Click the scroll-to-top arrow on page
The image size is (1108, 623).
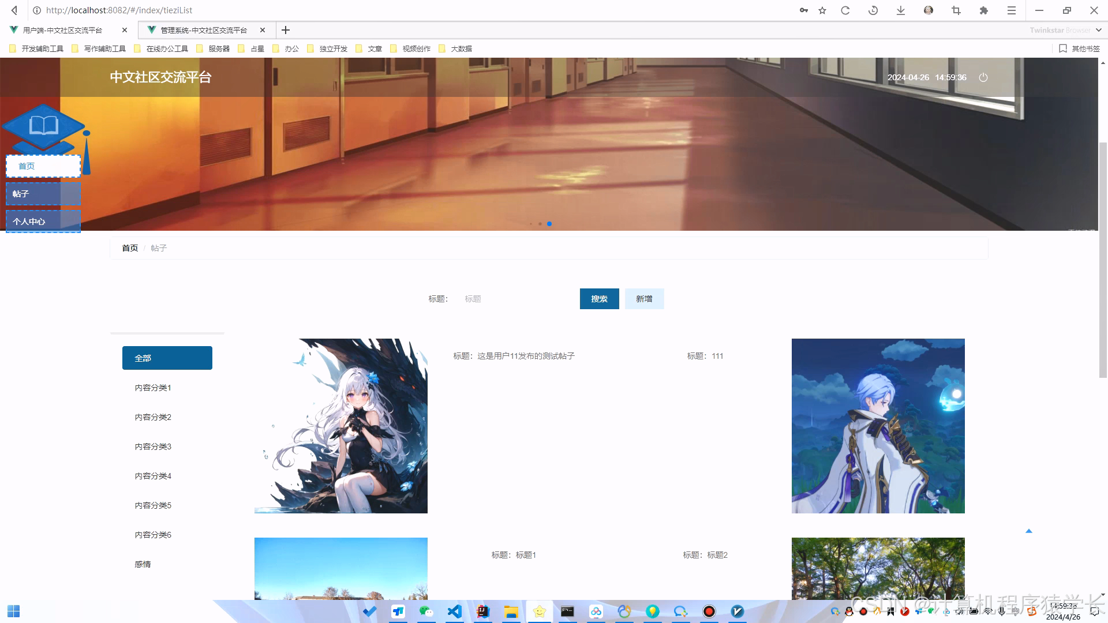1028,531
